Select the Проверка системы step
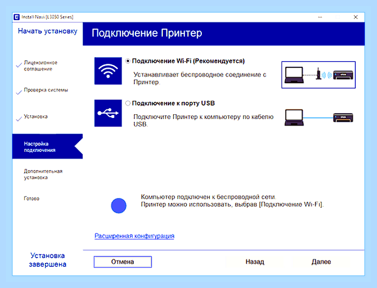This screenshot has width=377, height=288. click(x=46, y=90)
